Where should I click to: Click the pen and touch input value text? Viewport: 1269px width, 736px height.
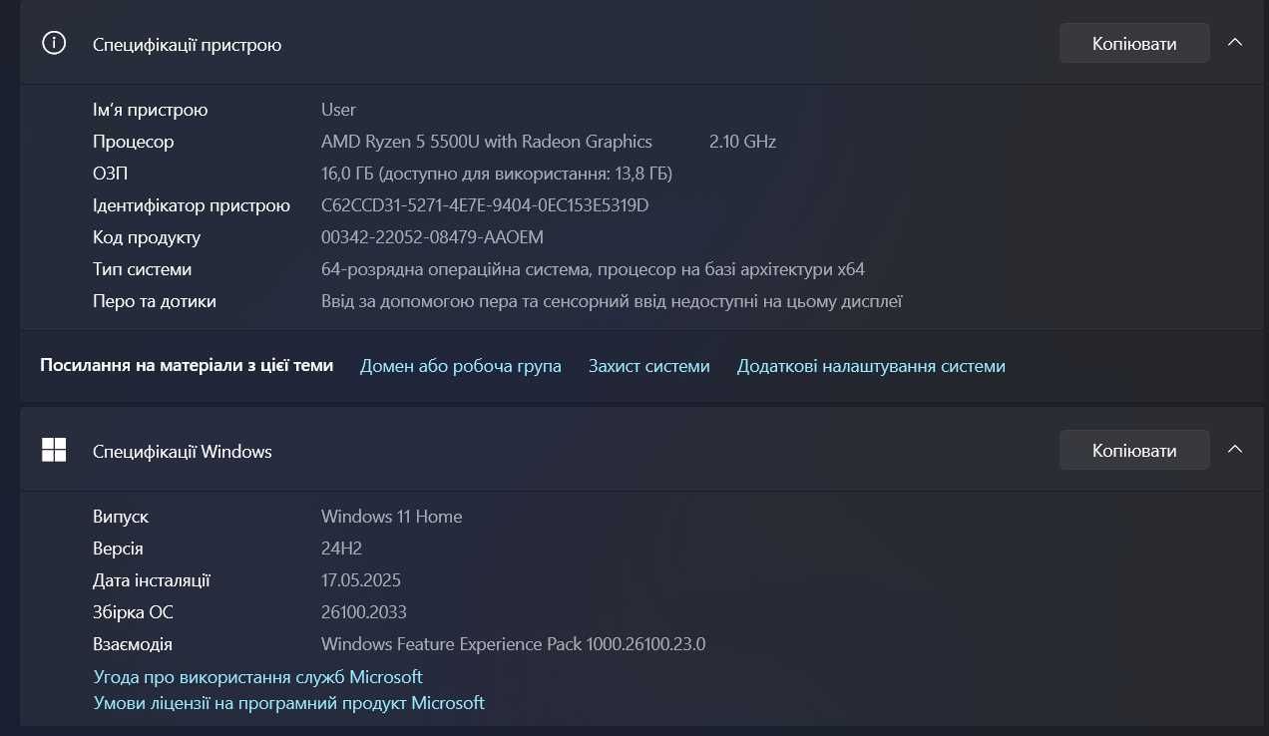click(612, 301)
